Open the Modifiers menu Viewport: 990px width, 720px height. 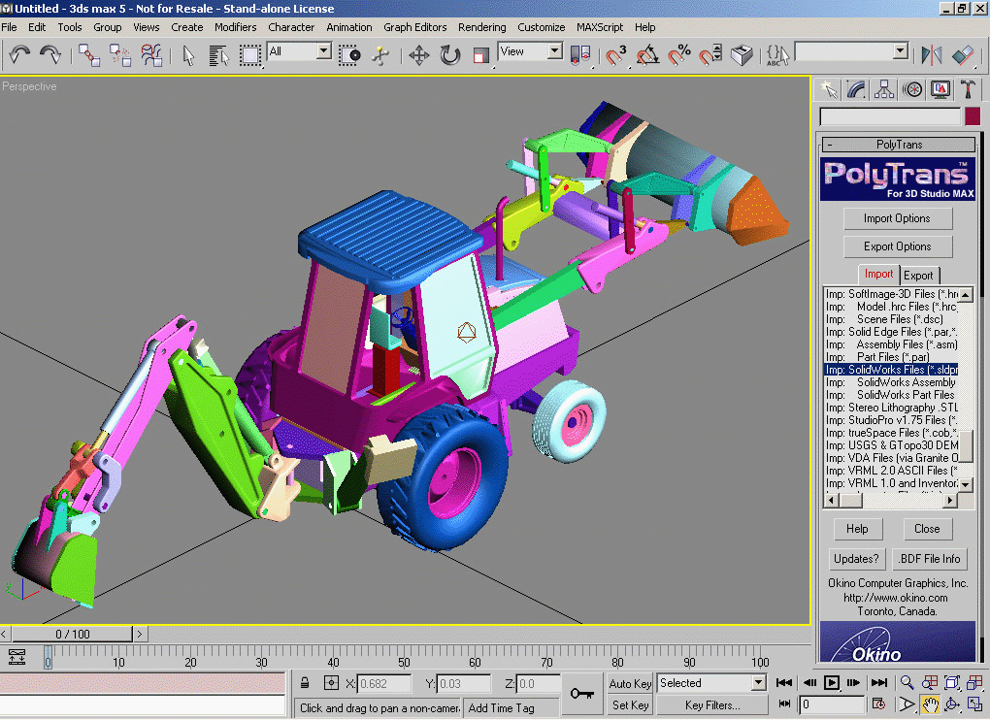coord(236,27)
